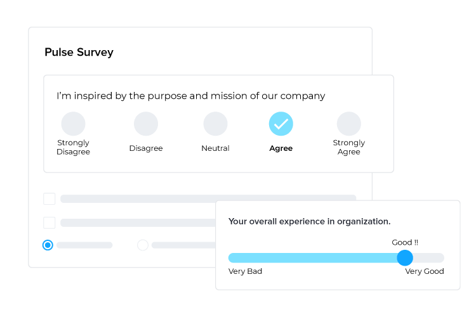Image resolution: width=476 pixels, height=317 pixels.
Task: Click the bold Agree label
Action: click(x=281, y=148)
